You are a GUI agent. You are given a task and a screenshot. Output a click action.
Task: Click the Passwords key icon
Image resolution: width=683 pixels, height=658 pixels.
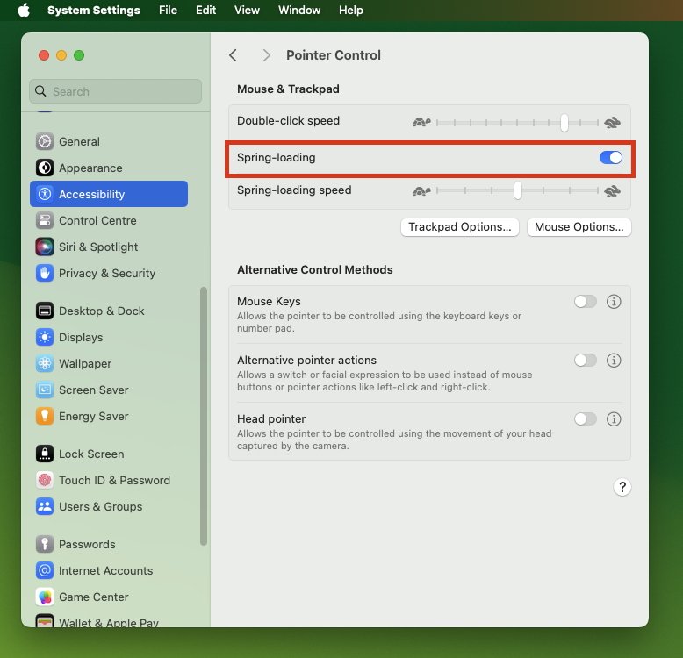click(45, 544)
